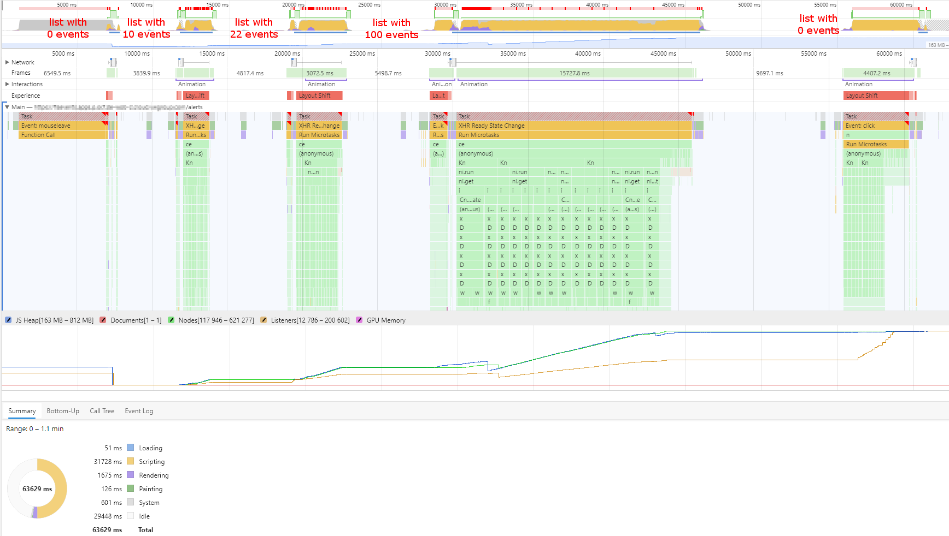Toggle the GPU Memory checkbox
The height and width of the screenshot is (536, 949).
[x=359, y=320]
